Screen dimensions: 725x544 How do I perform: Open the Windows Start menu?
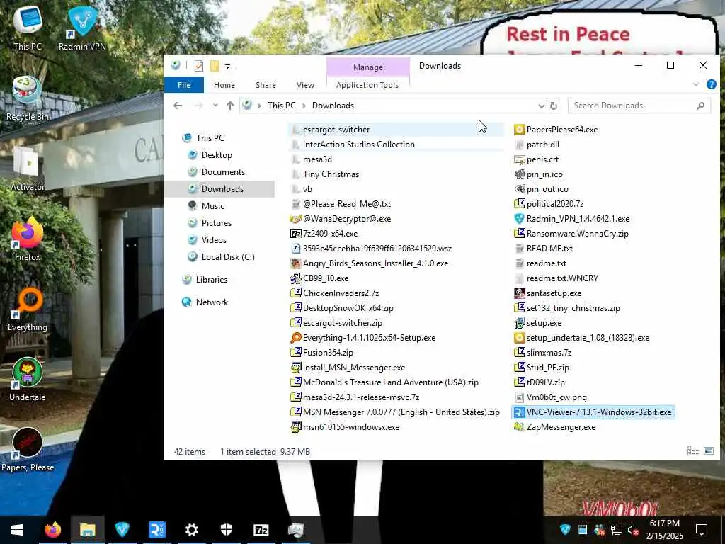pos(17,530)
